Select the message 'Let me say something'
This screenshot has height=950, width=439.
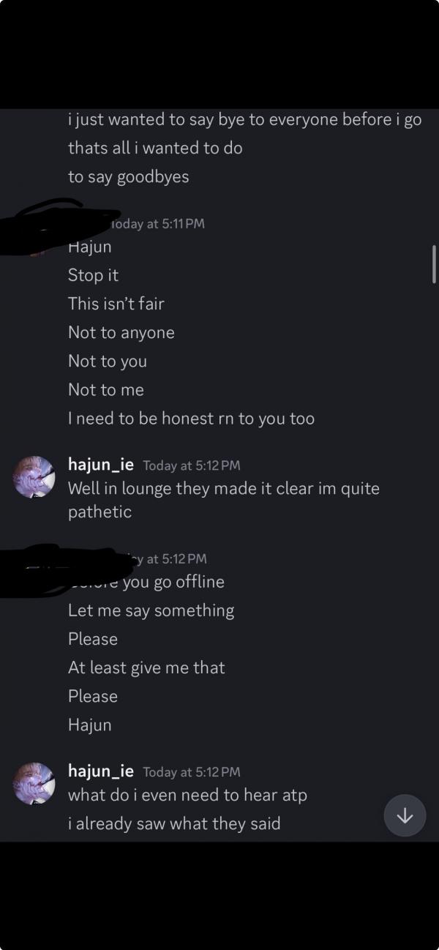(151, 610)
